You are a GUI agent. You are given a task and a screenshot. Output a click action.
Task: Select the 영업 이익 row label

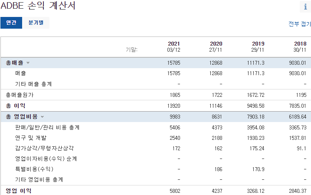[x=19, y=191]
